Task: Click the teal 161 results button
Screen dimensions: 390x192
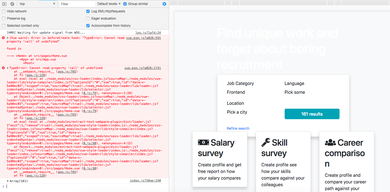Action: click(312, 114)
